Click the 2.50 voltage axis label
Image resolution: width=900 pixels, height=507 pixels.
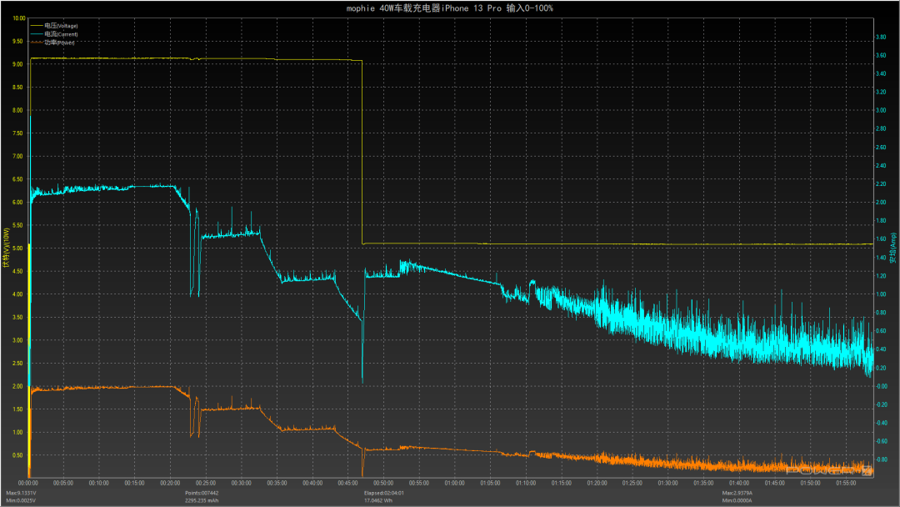[x=17, y=364]
